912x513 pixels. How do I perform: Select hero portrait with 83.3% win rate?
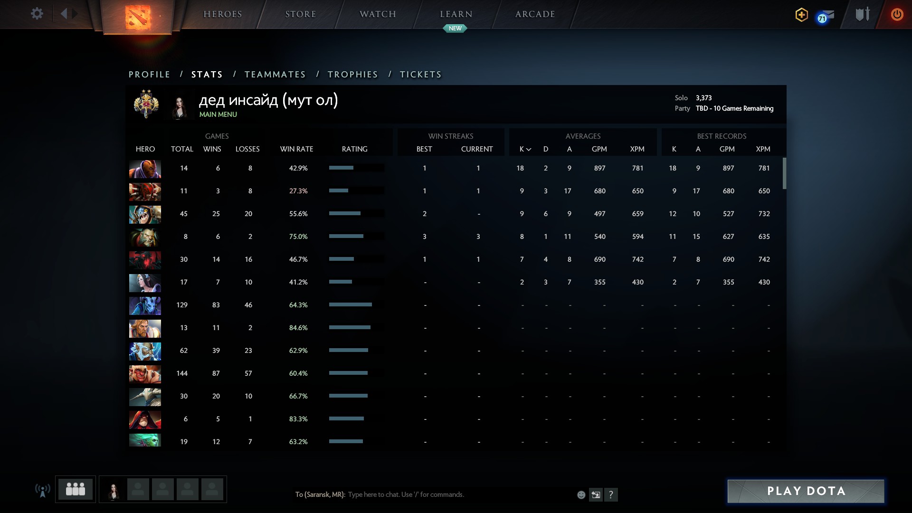click(145, 419)
